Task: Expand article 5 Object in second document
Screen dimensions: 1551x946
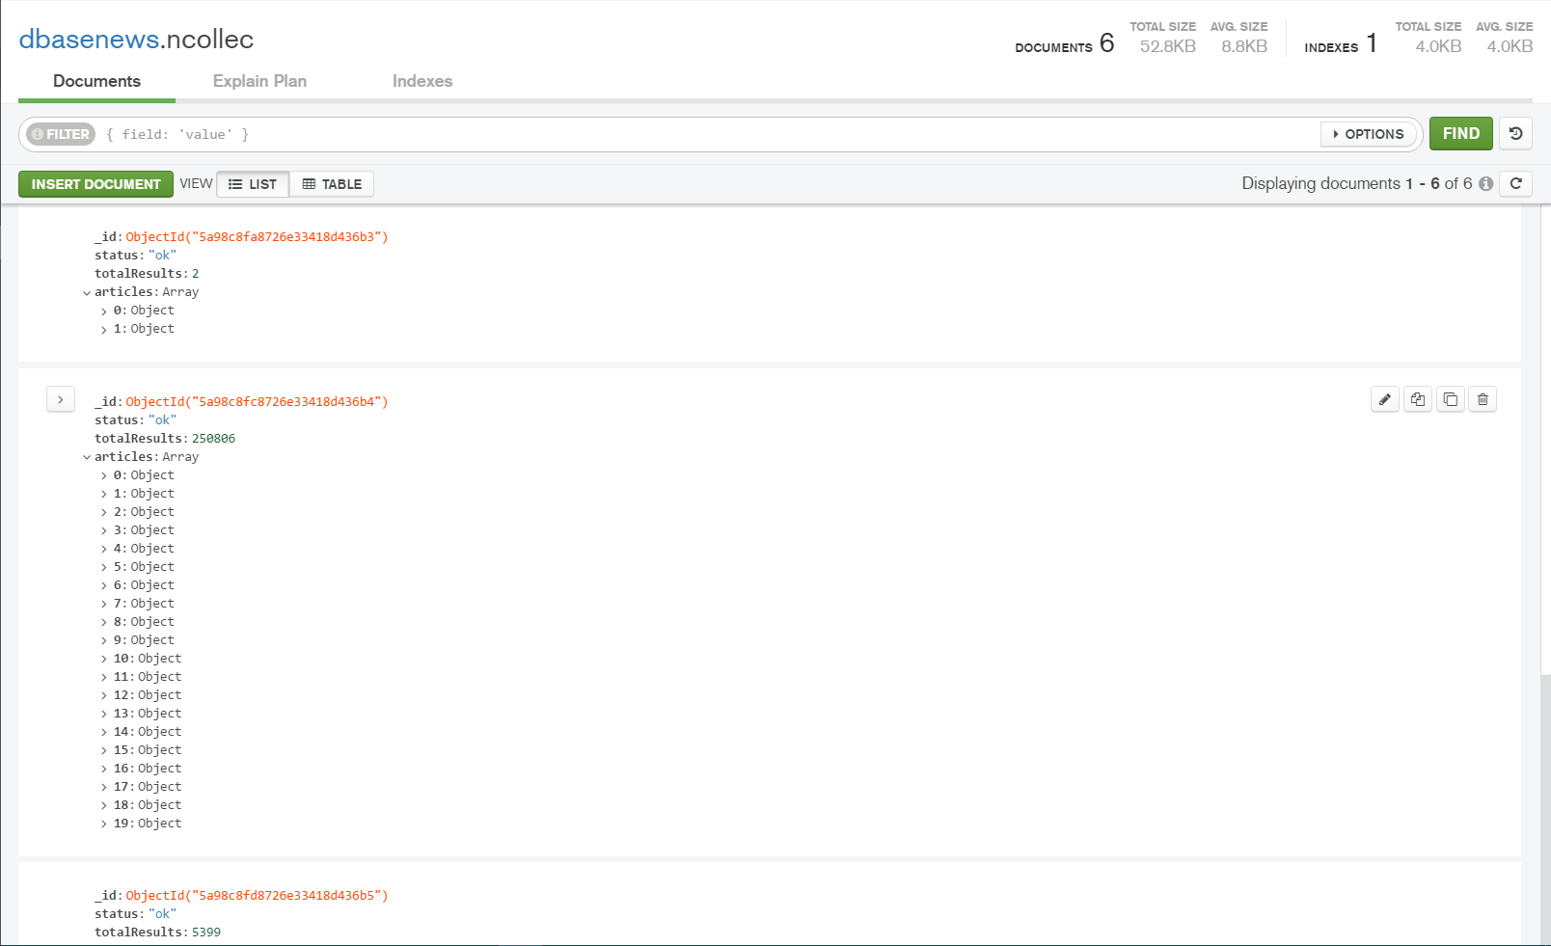Action: point(104,568)
